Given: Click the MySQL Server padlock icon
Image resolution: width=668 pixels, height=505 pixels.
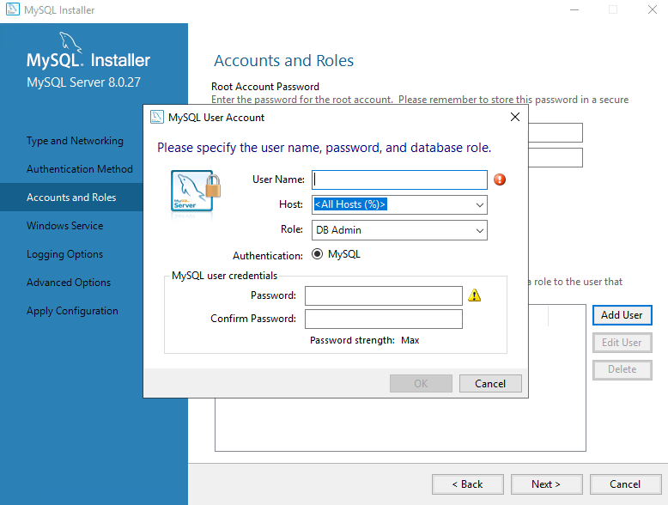Looking at the screenshot, I should click(196, 192).
